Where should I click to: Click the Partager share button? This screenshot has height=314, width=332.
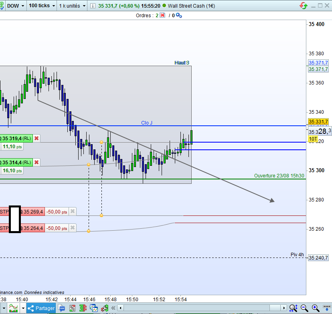tap(41, 308)
